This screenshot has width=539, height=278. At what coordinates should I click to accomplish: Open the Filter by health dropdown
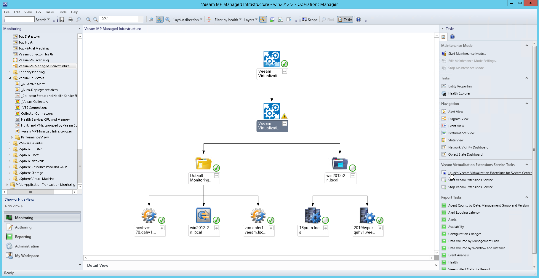[x=228, y=20]
